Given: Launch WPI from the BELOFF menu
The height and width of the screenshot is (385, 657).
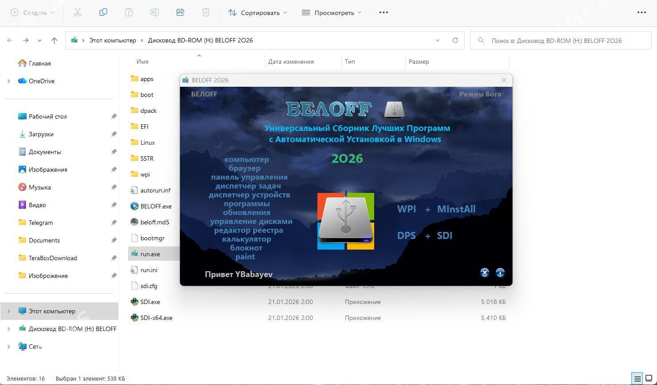Looking at the screenshot, I should pos(406,209).
